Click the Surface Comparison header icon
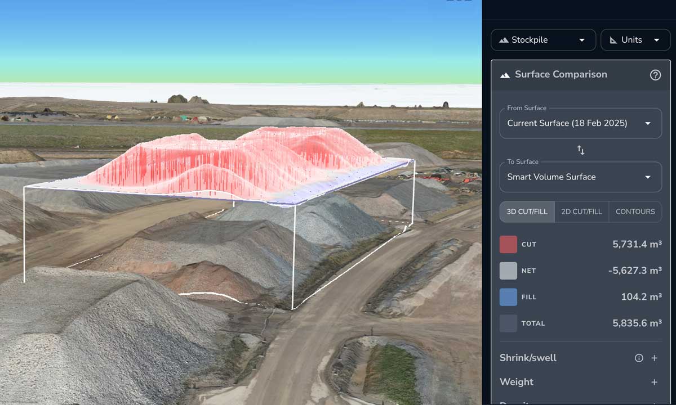The image size is (676, 405). (x=505, y=75)
